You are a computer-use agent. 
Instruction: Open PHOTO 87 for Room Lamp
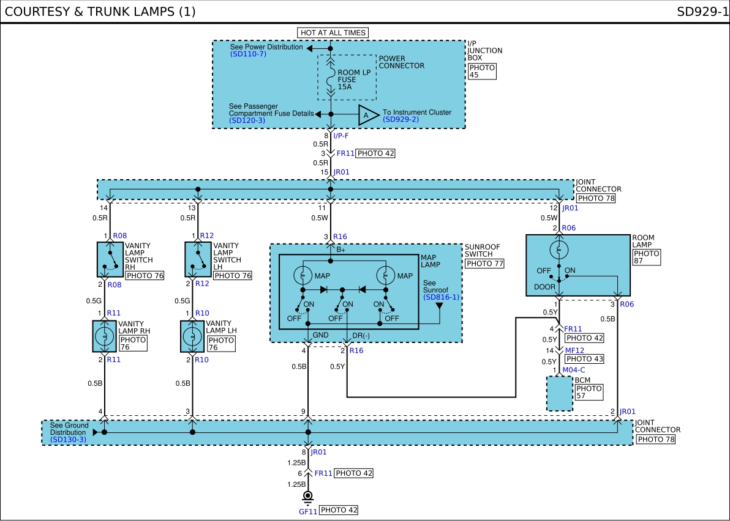point(647,257)
